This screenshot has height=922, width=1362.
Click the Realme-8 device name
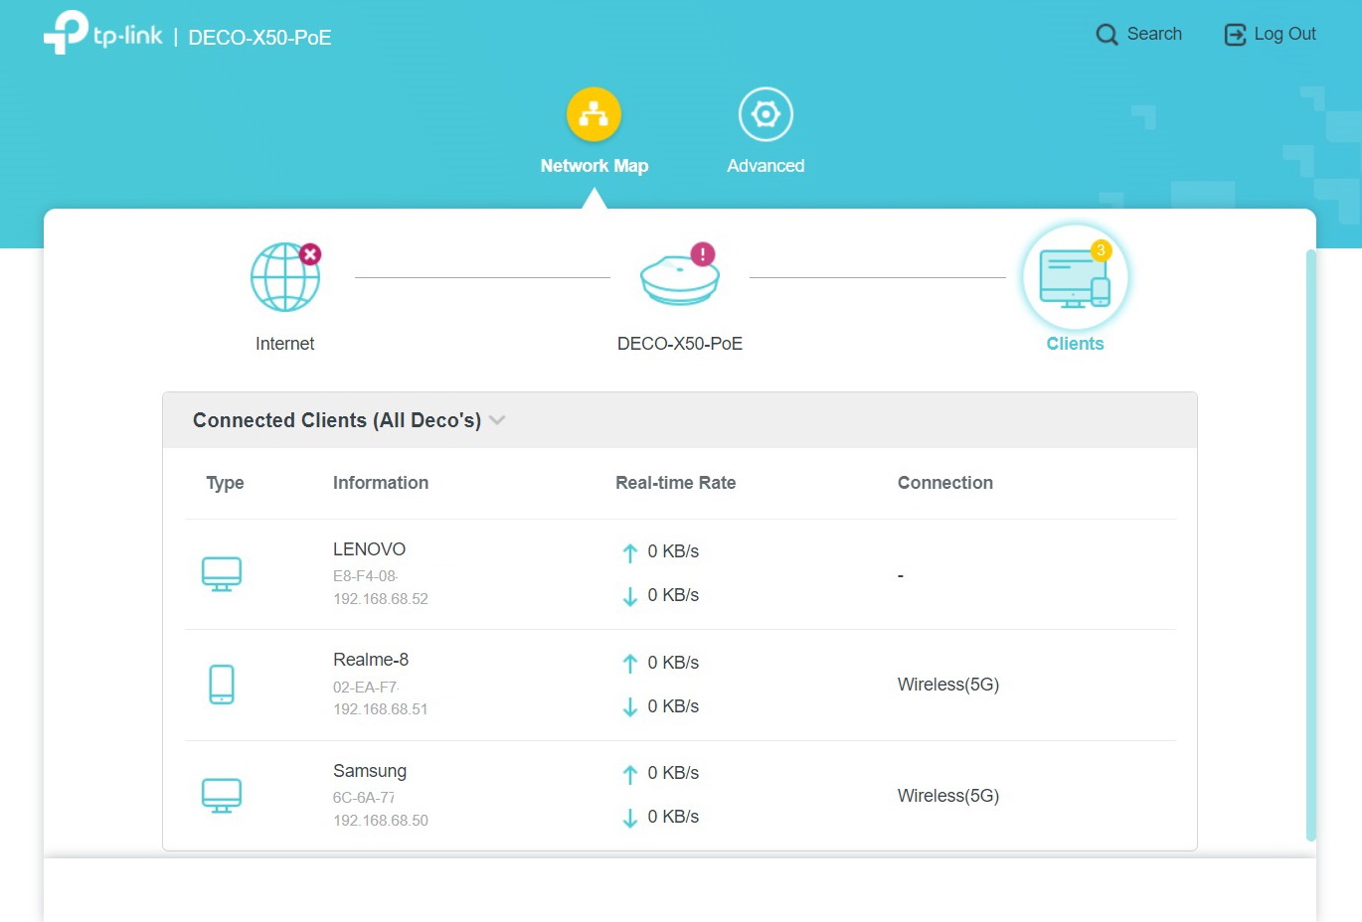point(371,660)
